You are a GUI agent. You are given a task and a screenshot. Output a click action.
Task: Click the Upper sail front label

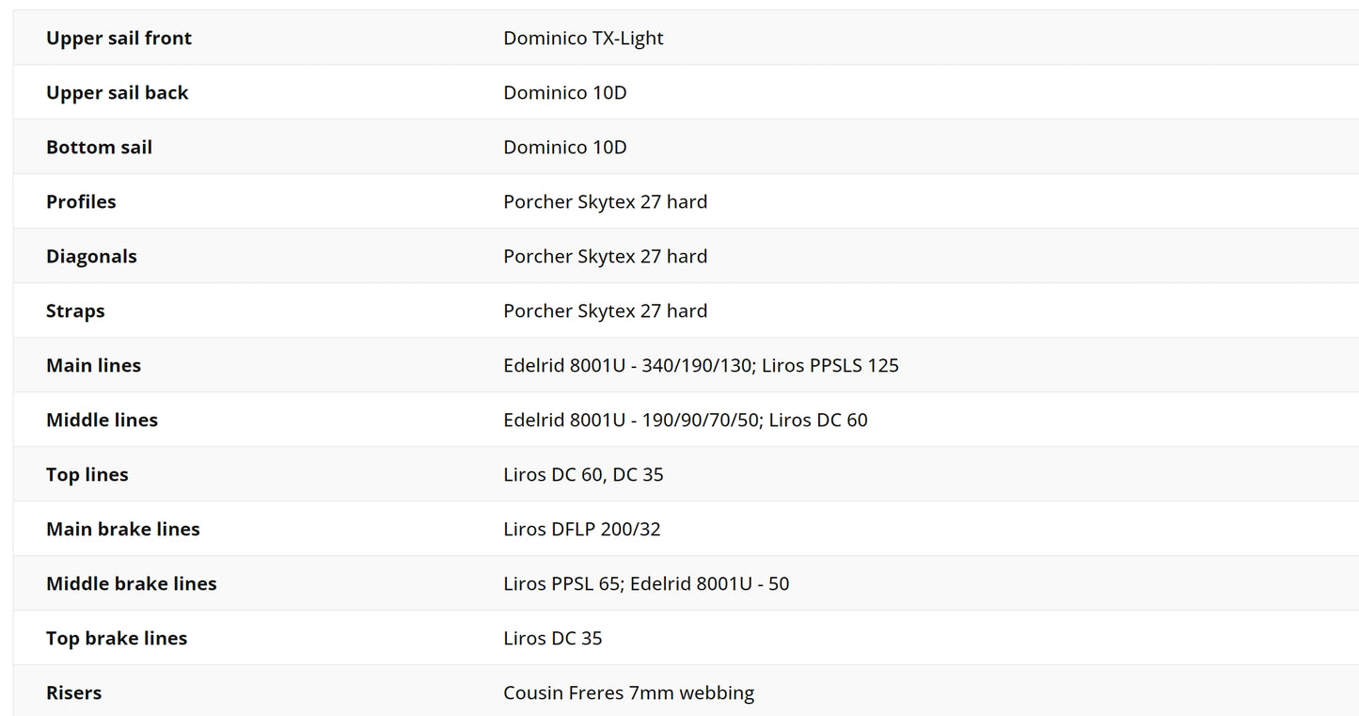click(119, 38)
